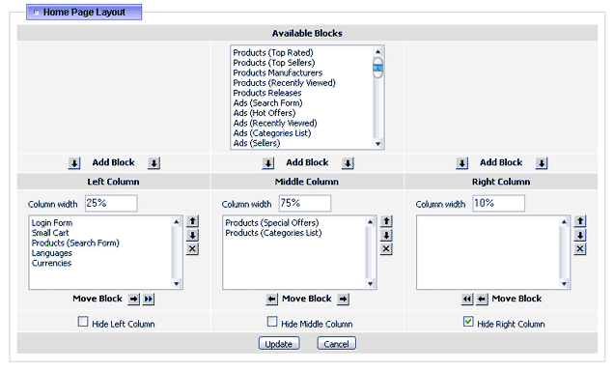Click the Cancel button
The image size is (614, 372).
[x=336, y=344]
